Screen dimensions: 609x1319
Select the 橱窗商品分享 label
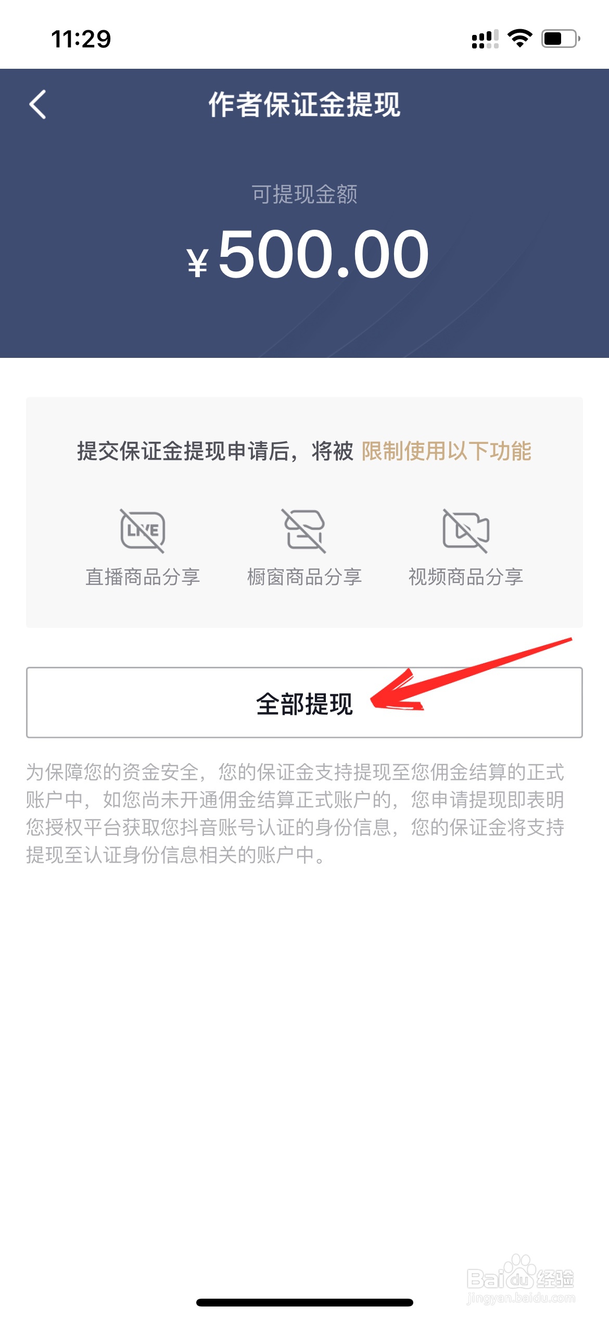(x=304, y=577)
